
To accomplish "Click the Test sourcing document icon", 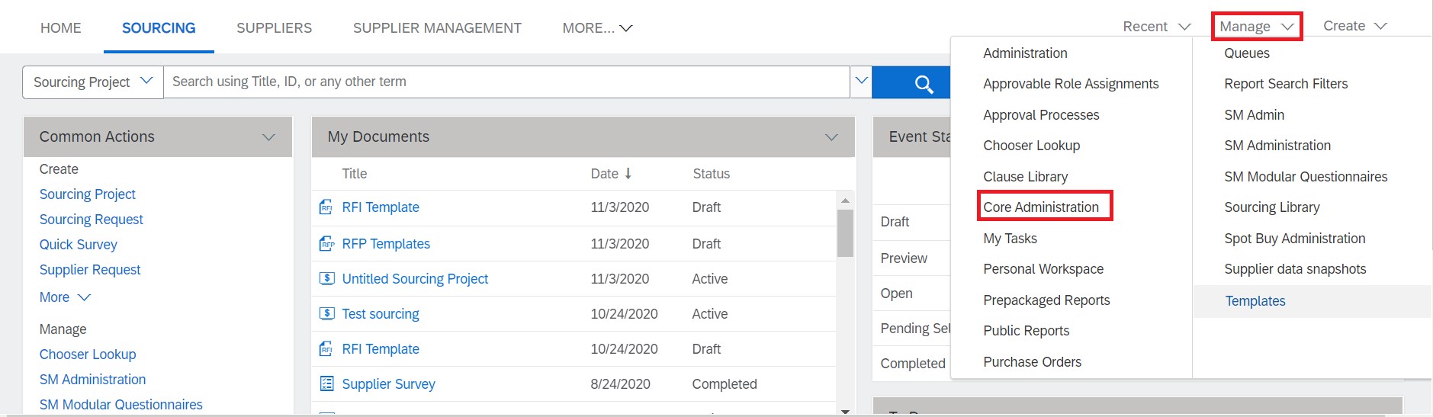I will tap(326, 314).
